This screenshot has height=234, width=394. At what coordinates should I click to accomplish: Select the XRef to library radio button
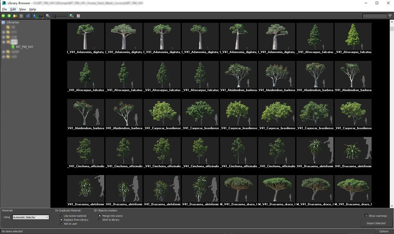(x=100, y=220)
